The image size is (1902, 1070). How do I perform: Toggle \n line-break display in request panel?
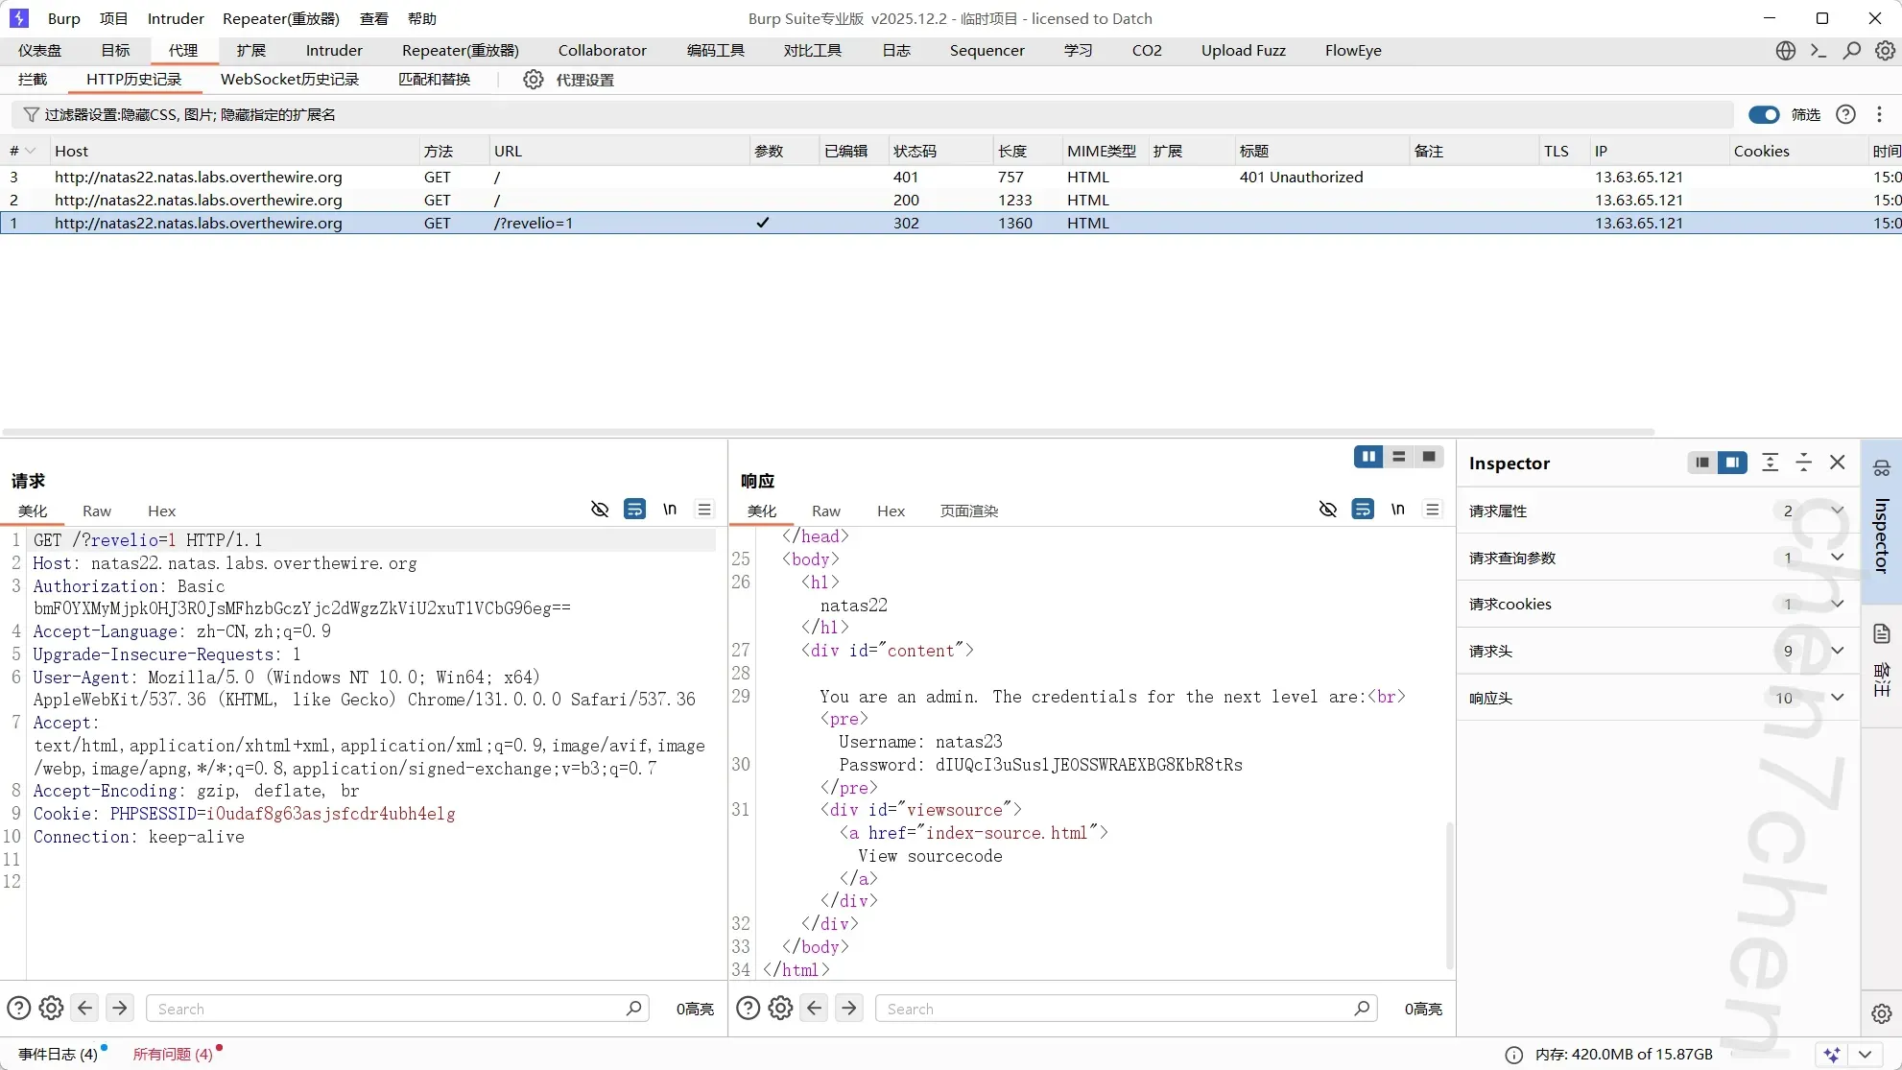670,510
